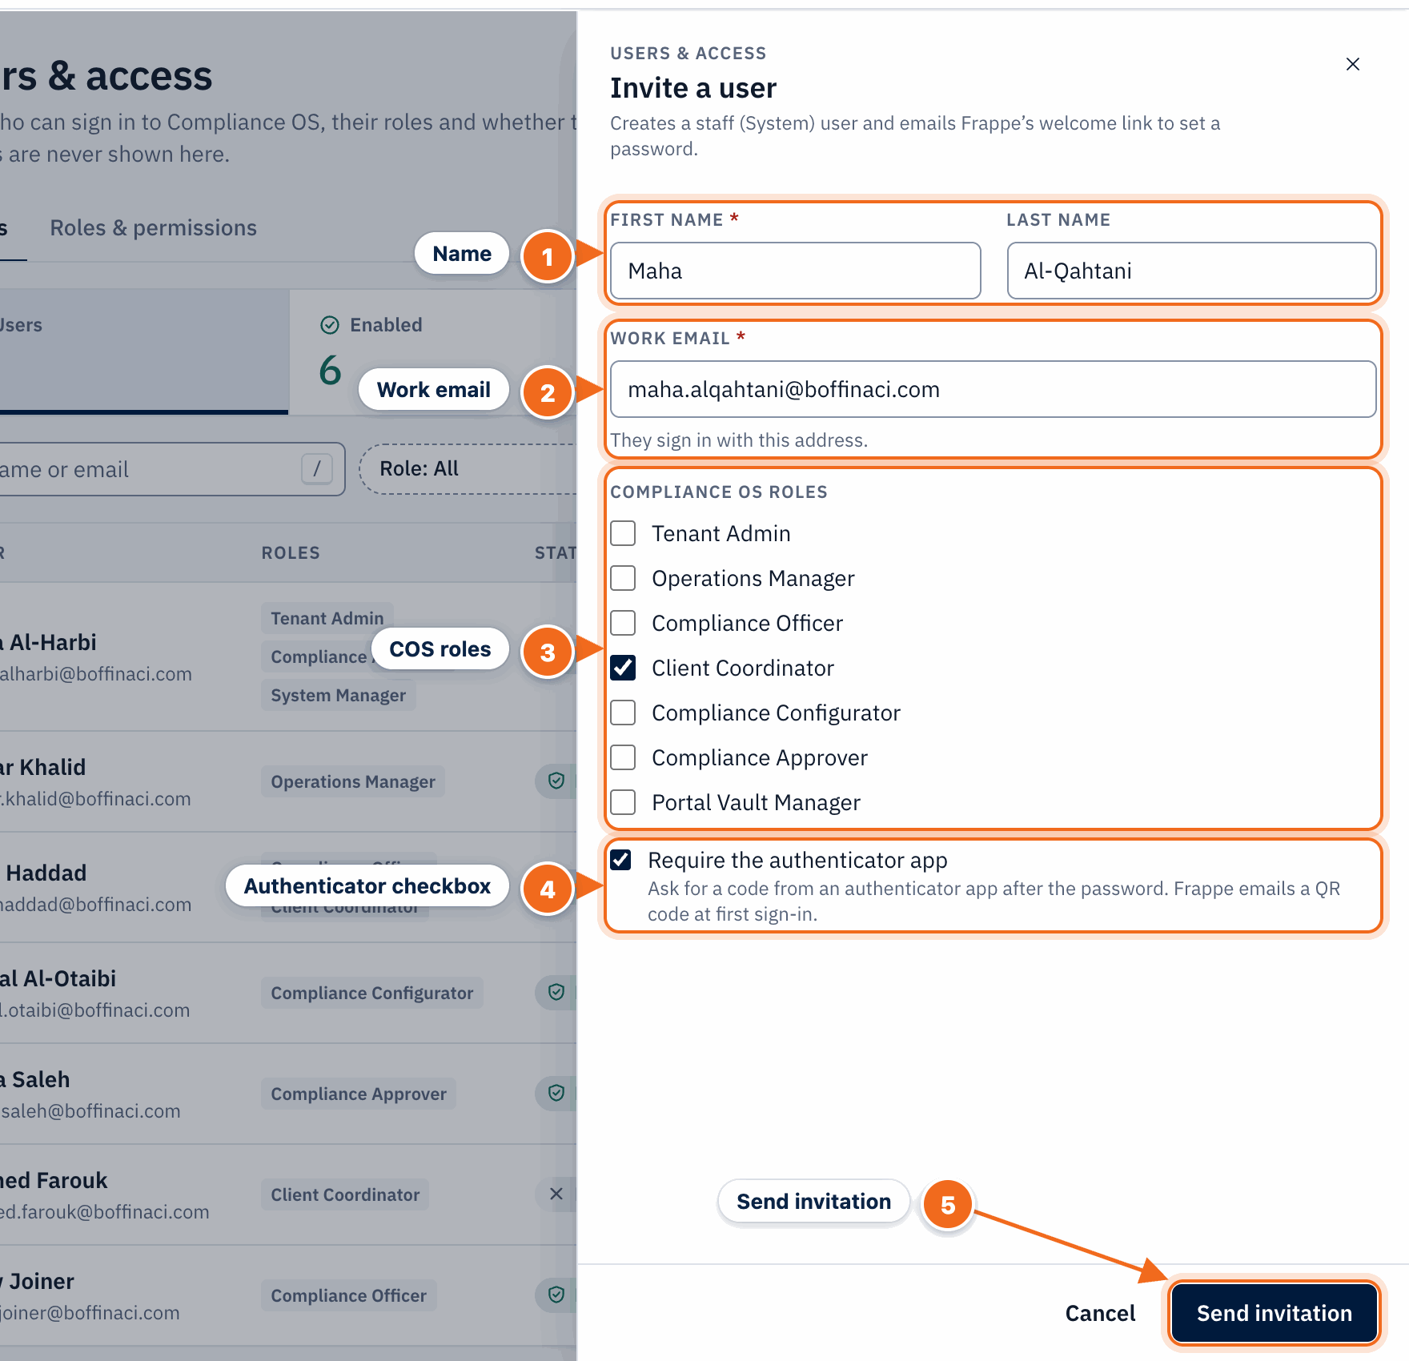1409x1361 pixels.
Task: Toggle Require the authenticator app checkbox
Action: pos(620,860)
